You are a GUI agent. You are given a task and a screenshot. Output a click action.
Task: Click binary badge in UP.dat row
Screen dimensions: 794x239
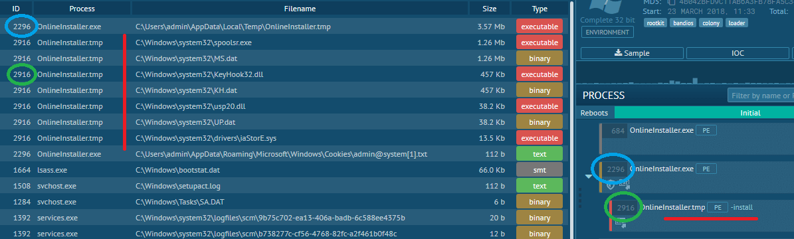coord(540,123)
